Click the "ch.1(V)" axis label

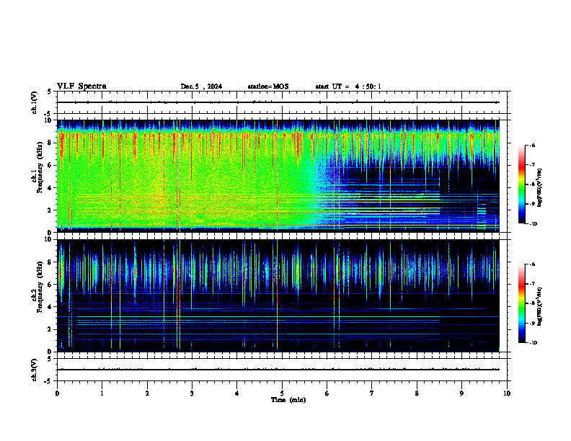[34, 102]
